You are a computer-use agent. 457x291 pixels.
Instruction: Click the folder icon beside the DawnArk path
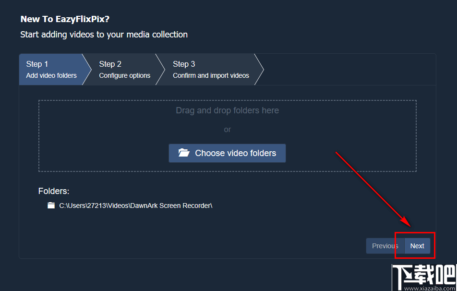[x=51, y=206]
